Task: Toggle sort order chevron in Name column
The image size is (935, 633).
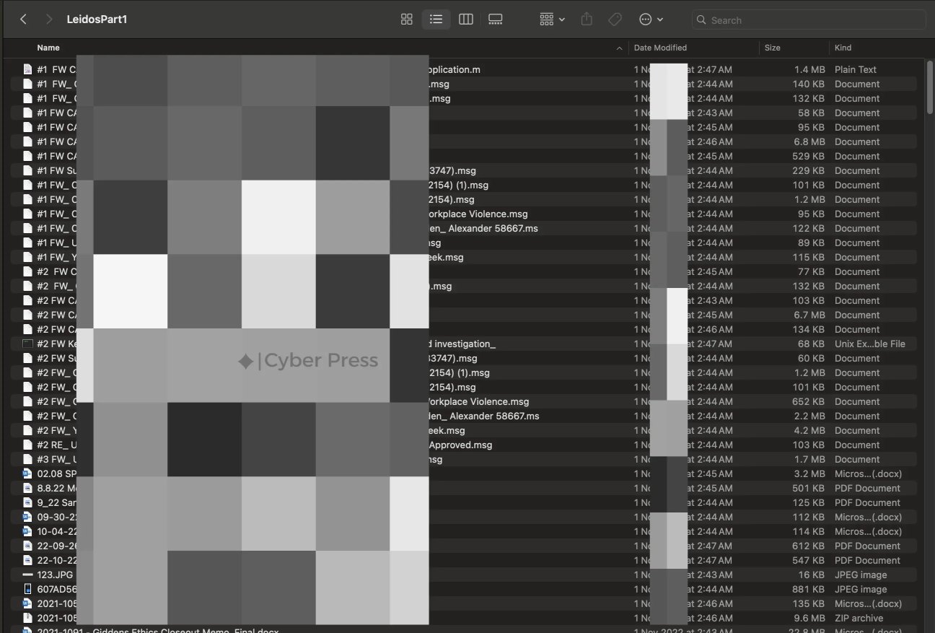Action: (x=619, y=48)
